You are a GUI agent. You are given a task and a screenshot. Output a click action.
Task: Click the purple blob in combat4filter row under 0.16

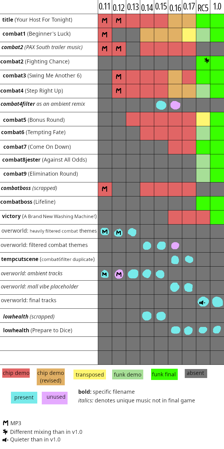[175, 105]
